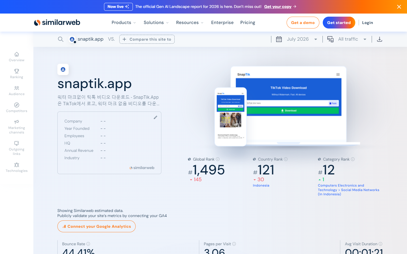Go to the Ranking sidebar section
The width and height of the screenshot is (407, 254).
17,74
